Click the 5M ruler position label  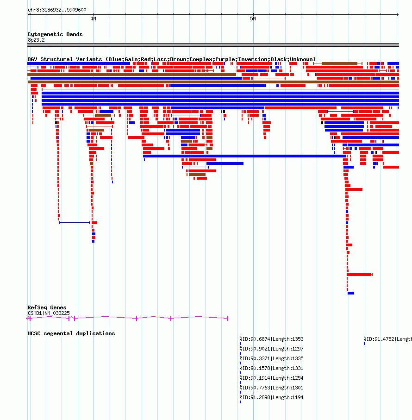tap(253, 19)
